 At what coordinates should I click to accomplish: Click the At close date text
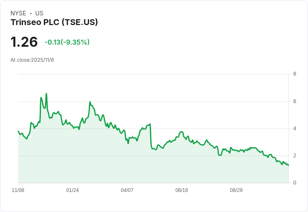[x=32, y=60]
